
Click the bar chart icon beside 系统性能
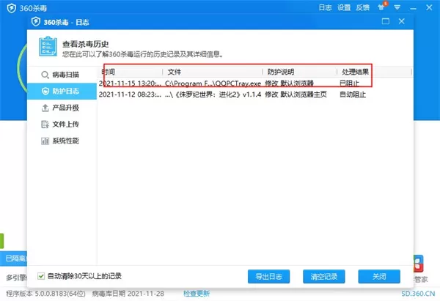coord(45,141)
